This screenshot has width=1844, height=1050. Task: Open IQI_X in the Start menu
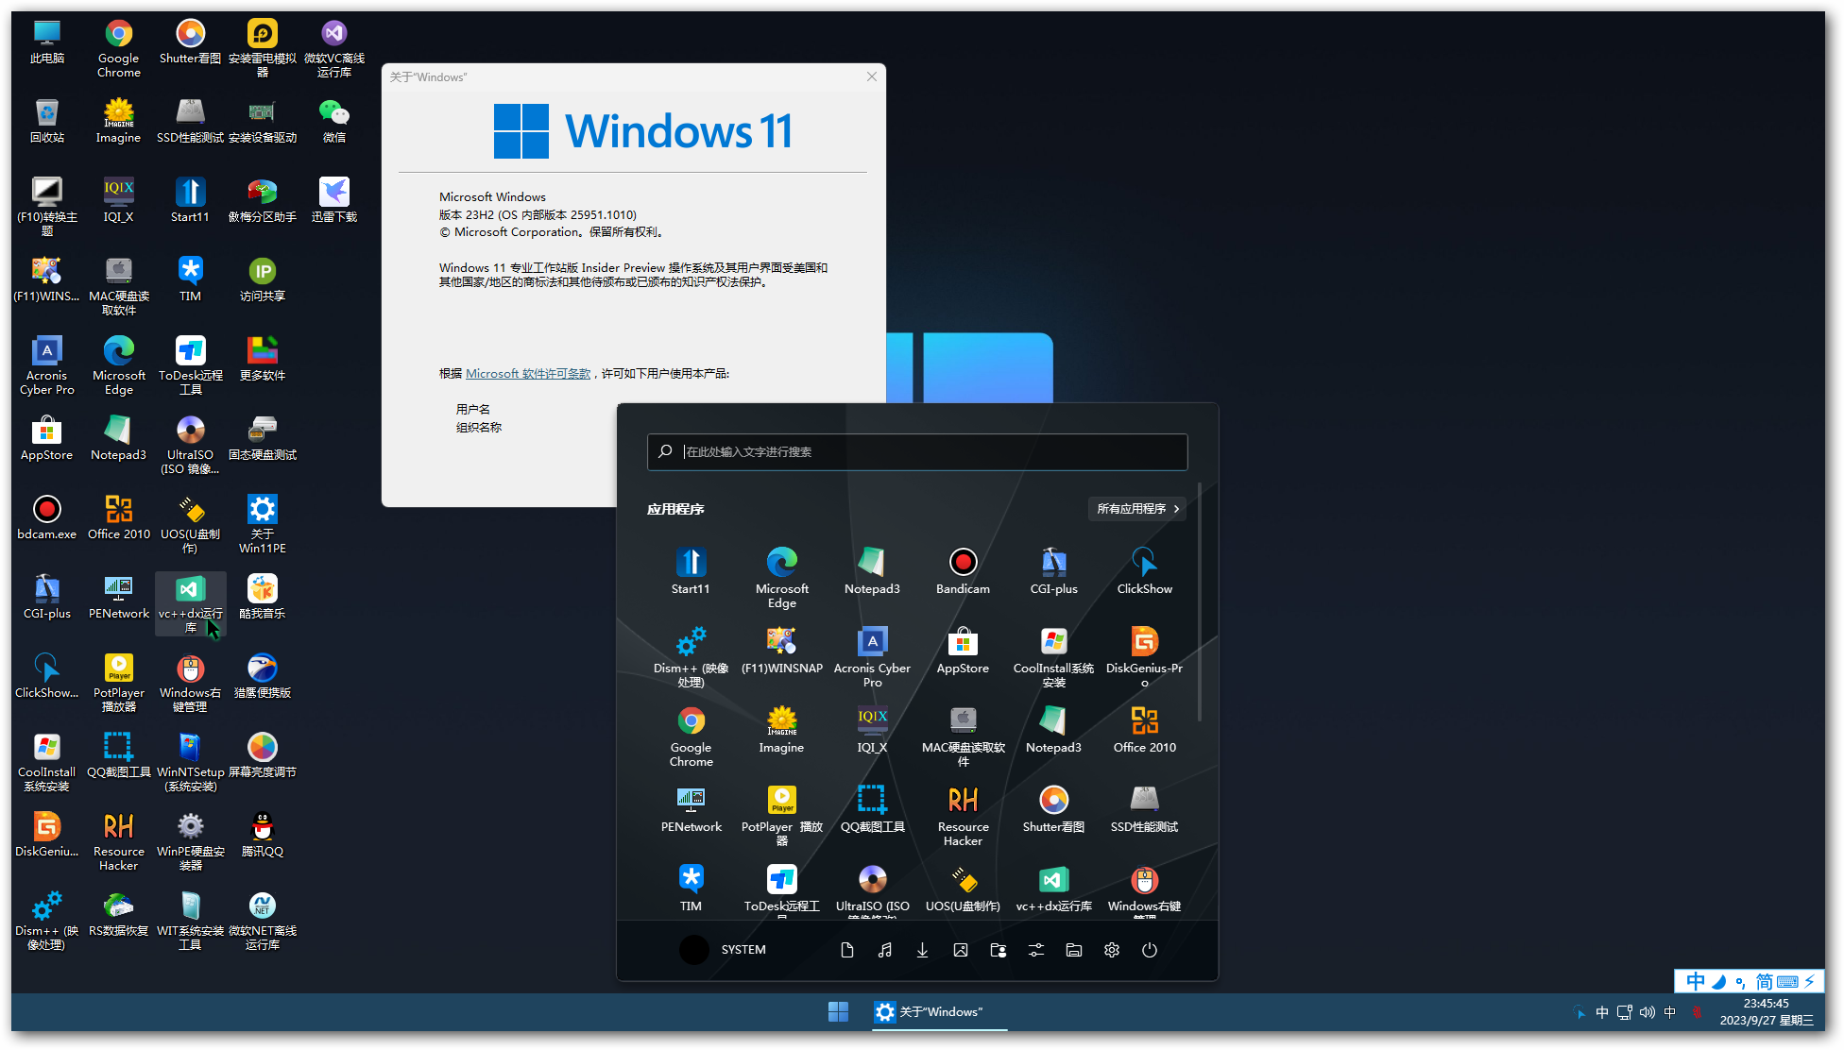click(872, 729)
